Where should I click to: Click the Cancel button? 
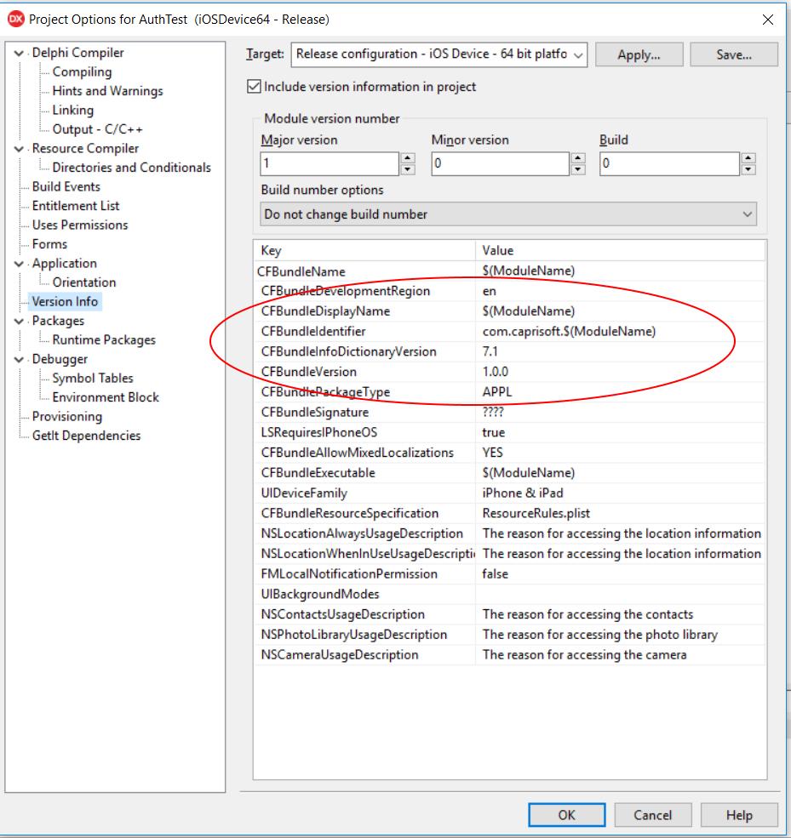[652, 815]
